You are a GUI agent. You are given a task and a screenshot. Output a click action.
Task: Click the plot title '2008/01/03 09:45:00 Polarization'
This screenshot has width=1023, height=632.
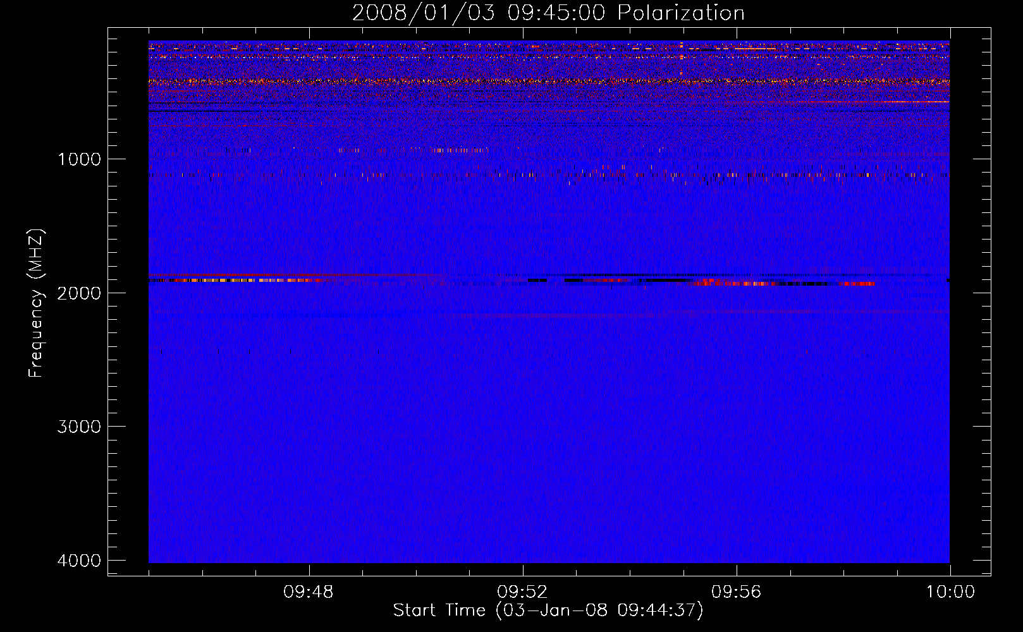point(548,13)
